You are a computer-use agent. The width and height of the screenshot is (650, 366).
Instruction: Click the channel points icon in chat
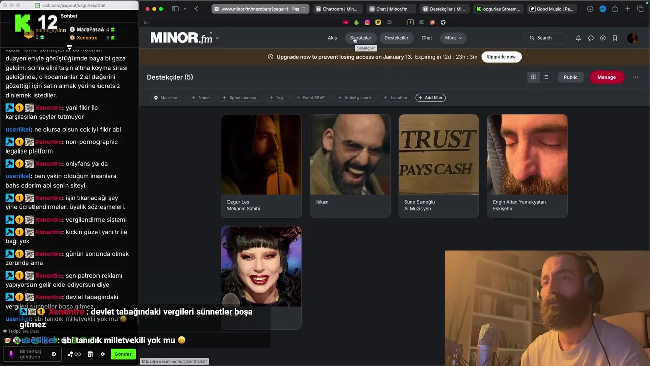[x=74, y=354]
